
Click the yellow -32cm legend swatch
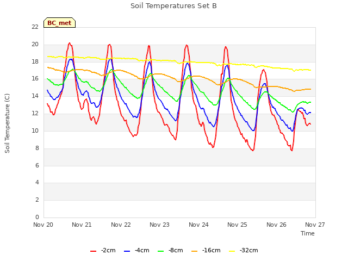coord(232,251)
